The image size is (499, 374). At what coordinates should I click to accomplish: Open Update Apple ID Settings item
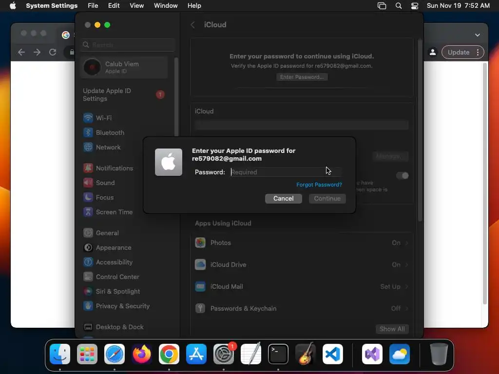(x=124, y=95)
